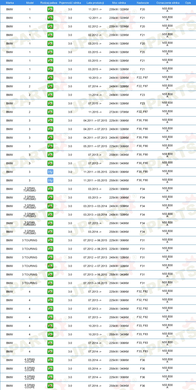Click petrol icon in F33, F83 07.2014 250kW row
This screenshot has width=196, height=390.
point(50,352)
